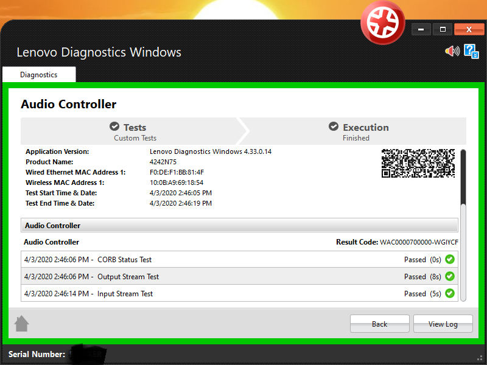Viewport: 487px width, 365px height.
Task: Toggle the speaker sound icon
Action: [452, 51]
